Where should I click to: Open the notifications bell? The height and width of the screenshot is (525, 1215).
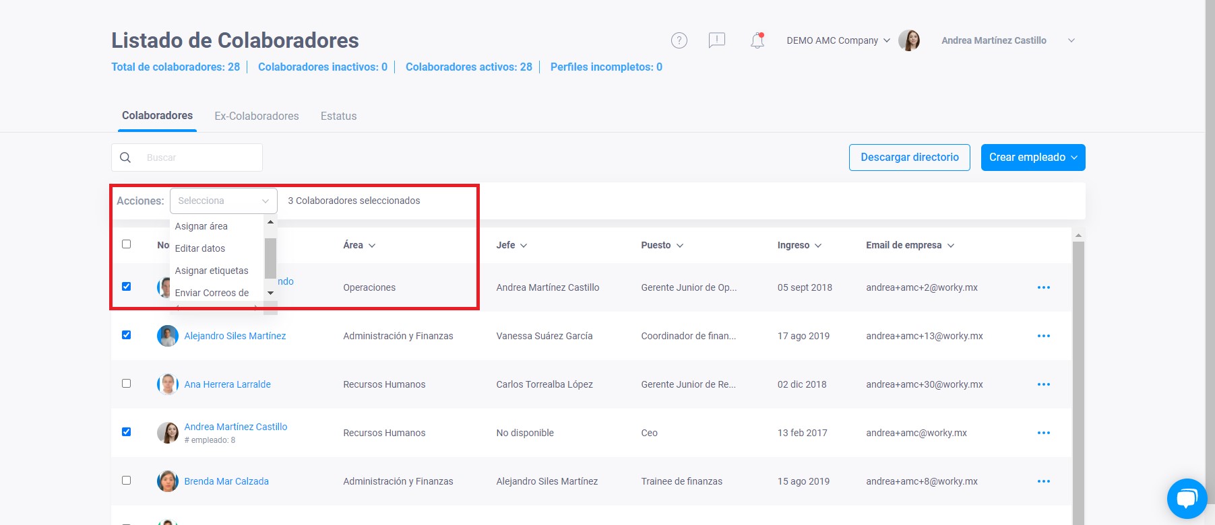tap(757, 40)
